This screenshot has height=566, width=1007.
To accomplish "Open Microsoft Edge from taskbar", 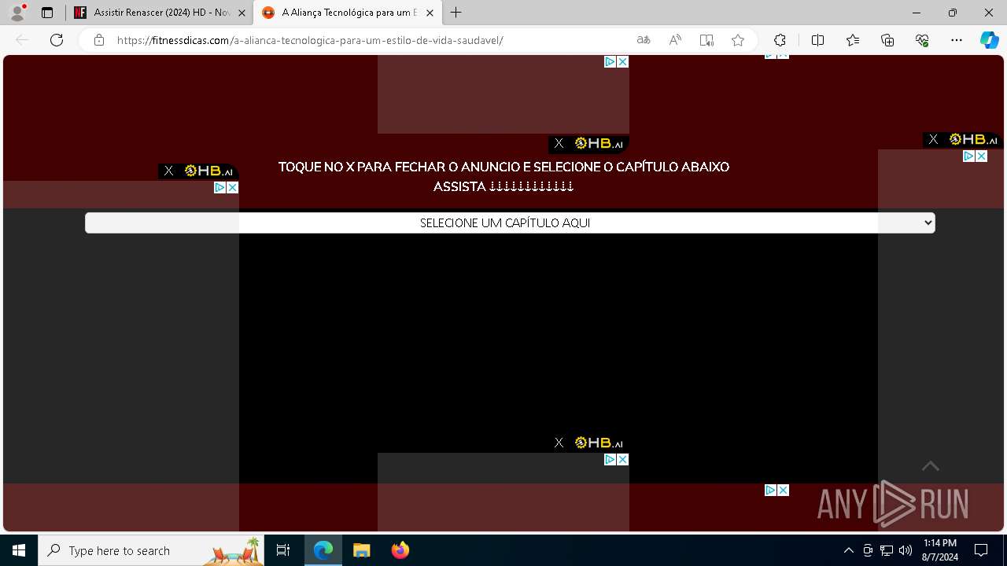I will click(x=323, y=550).
